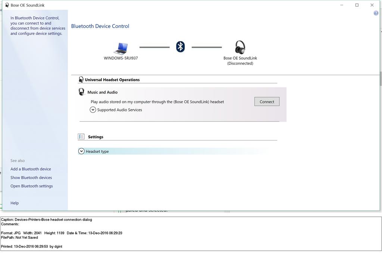The height and width of the screenshot is (253, 382).
Task: Click the WINDOWS-5RJI937 laptop icon
Action: pos(121,48)
